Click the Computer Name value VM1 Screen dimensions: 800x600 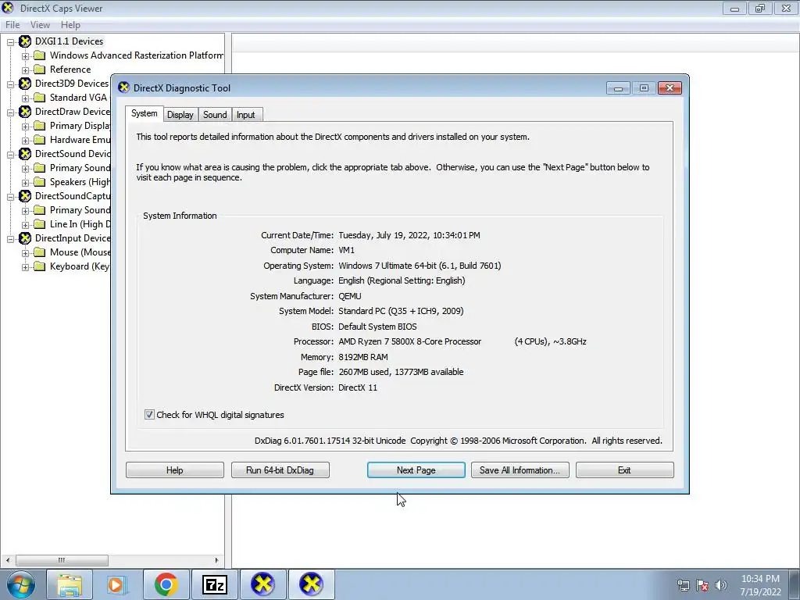[346, 250]
